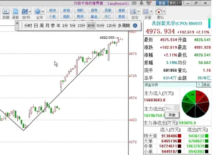Switch chart to 日 daily period
The width and height of the screenshot is (212, 155).
(x=36, y=26)
